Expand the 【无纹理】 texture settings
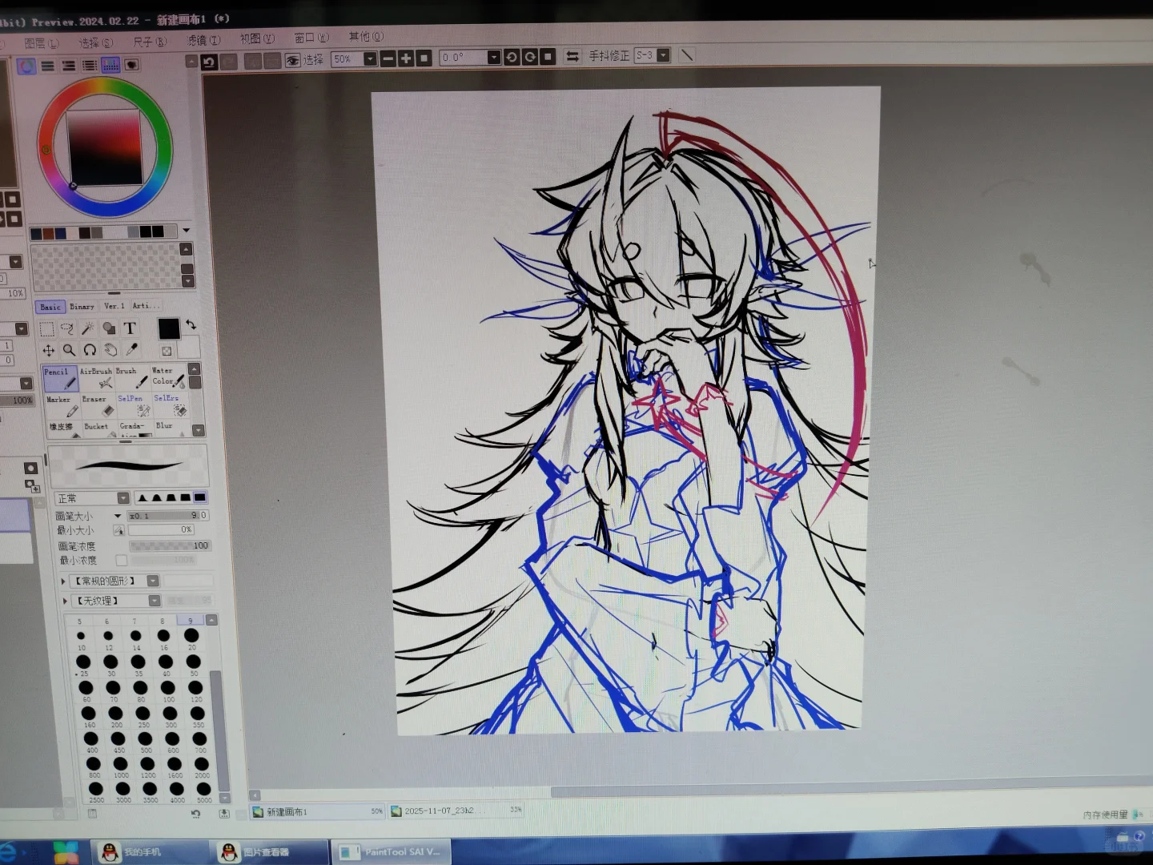 [65, 601]
